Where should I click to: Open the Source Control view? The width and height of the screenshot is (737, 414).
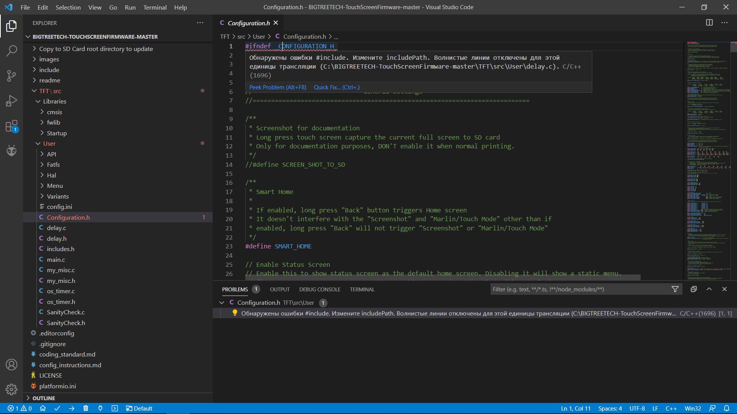pos(12,76)
